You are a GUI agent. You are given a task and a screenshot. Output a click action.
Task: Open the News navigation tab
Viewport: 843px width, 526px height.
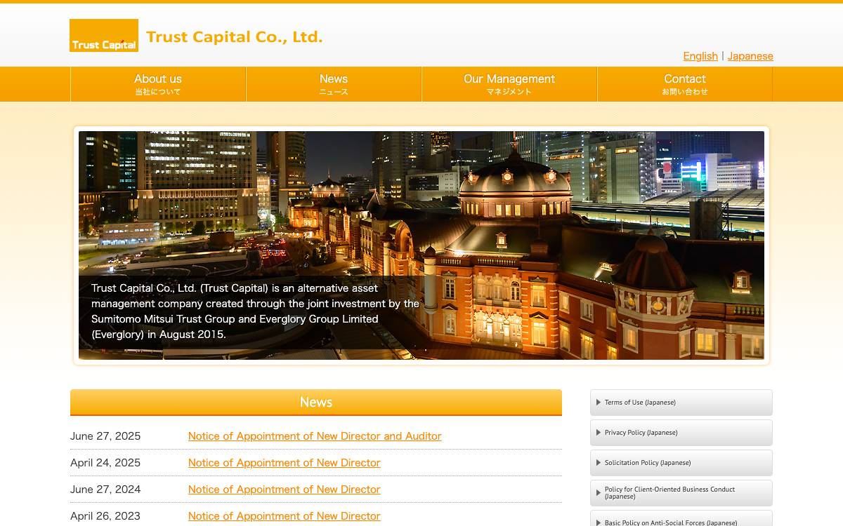(334, 84)
